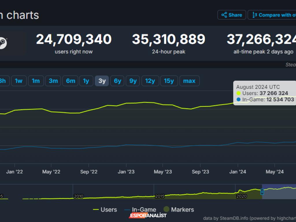Show the max time range
The height and width of the screenshot is (222, 296).
tap(189, 81)
